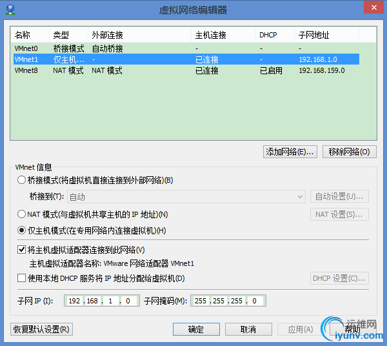Image resolution: width=387 pixels, height=346 pixels.
Task: Click the 应用(A) button
Action: point(301,329)
